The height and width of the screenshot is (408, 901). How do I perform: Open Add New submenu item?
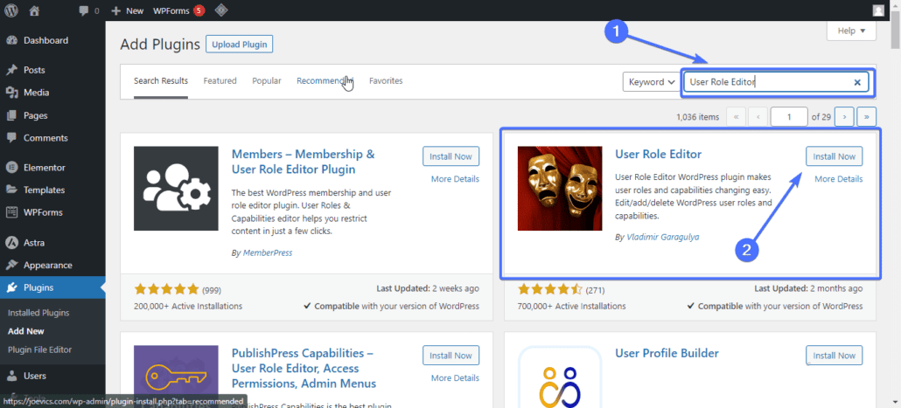click(26, 331)
